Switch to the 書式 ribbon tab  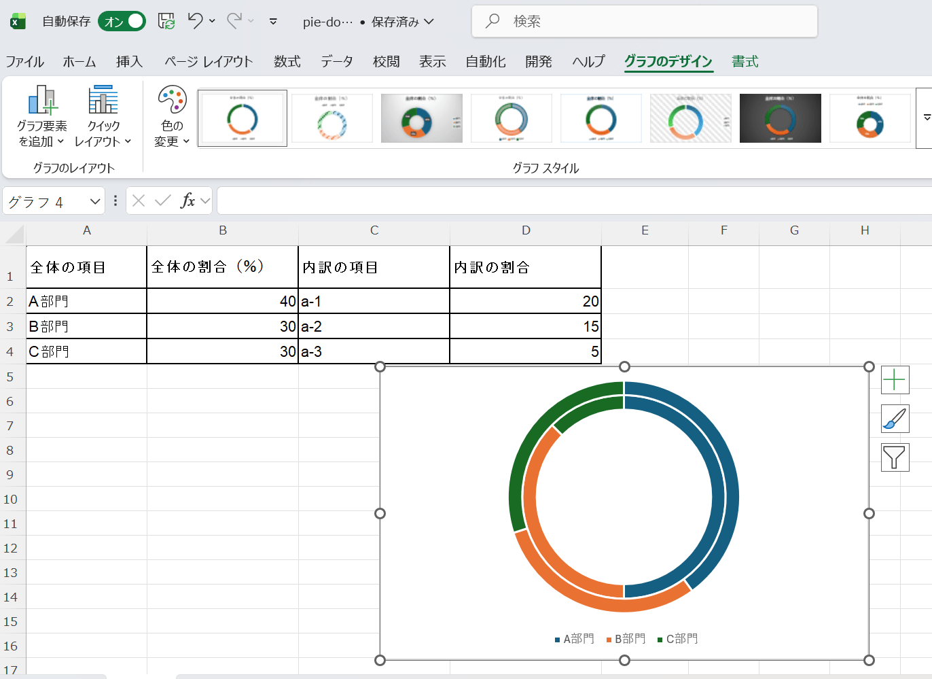coord(745,61)
